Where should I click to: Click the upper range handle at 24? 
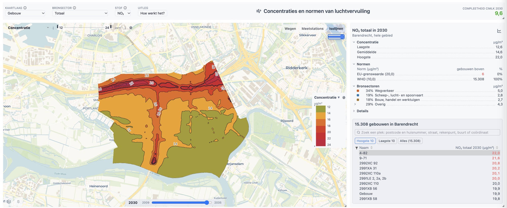(x=111, y=27)
